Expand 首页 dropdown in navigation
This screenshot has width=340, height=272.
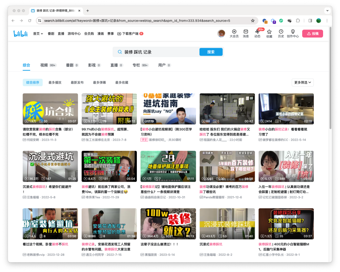(x=38, y=34)
